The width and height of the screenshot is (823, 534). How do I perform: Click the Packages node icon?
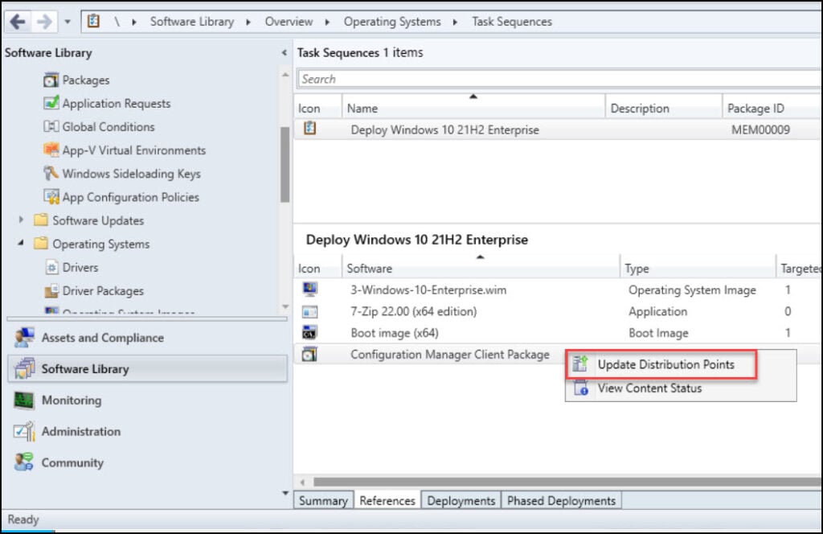(51, 80)
